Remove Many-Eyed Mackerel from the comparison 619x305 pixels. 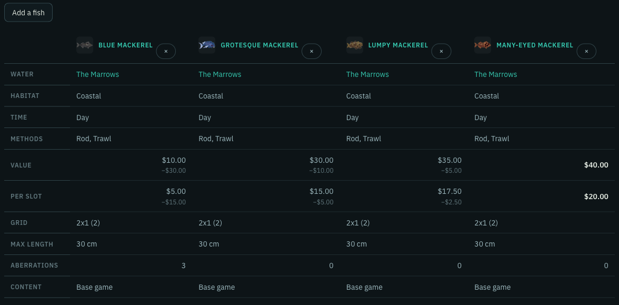tap(586, 51)
